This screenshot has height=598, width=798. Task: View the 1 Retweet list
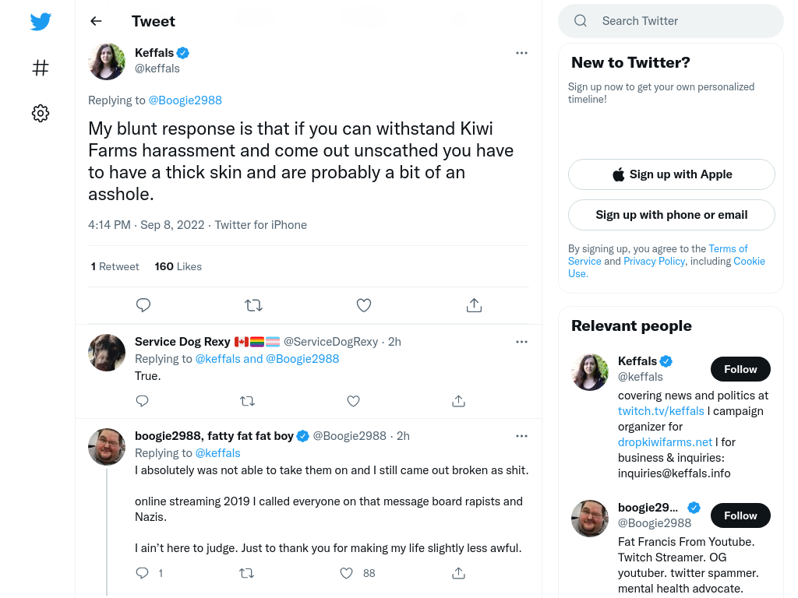pos(115,266)
